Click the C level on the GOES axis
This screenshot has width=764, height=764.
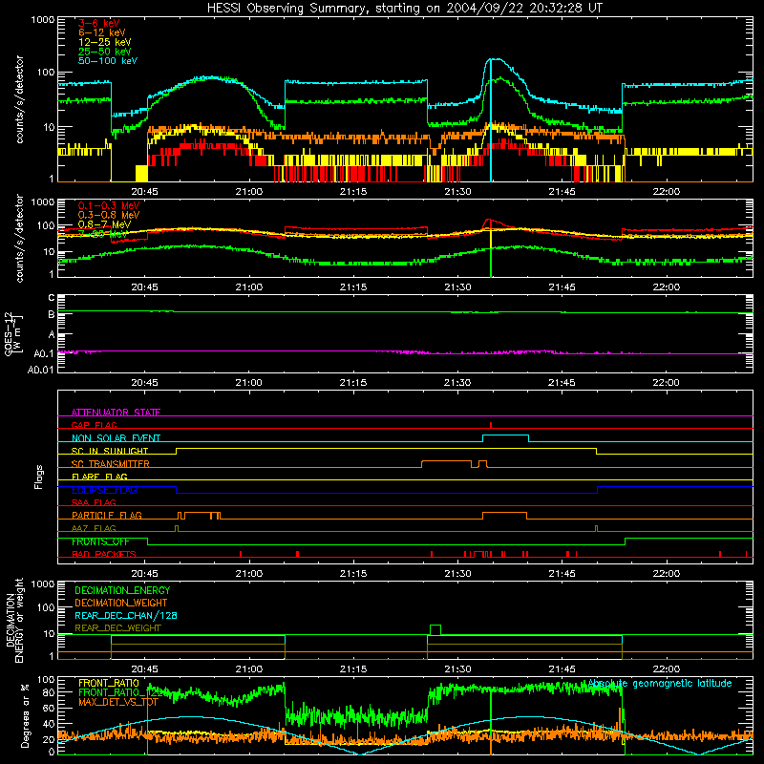click(x=52, y=298)
